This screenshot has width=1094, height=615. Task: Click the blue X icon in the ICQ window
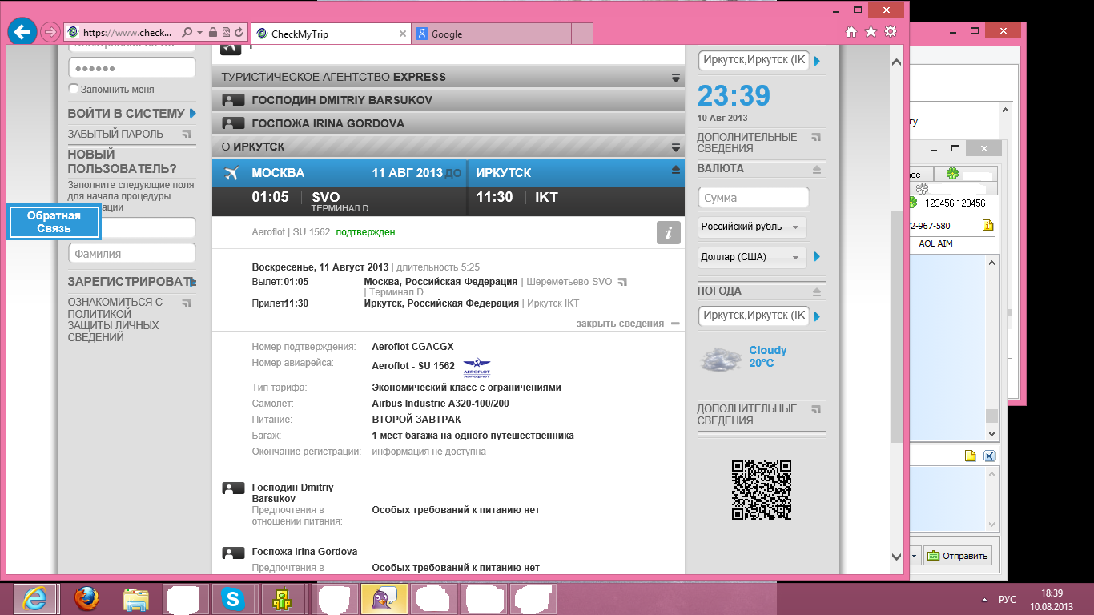(x=989, y=456)
